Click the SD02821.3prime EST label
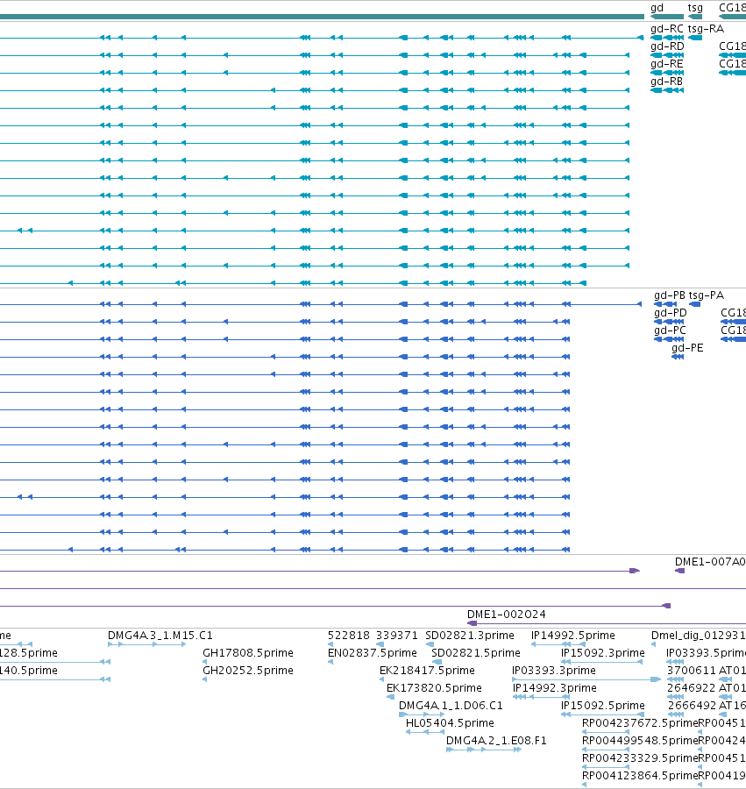Image resolution: width=746 pixels, height=789 pixels. pos(470,636)
